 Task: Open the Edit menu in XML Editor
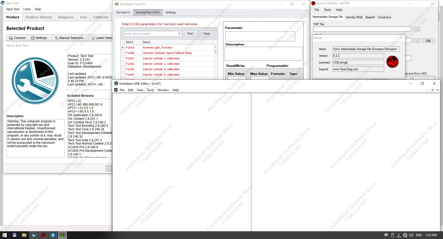131,90
